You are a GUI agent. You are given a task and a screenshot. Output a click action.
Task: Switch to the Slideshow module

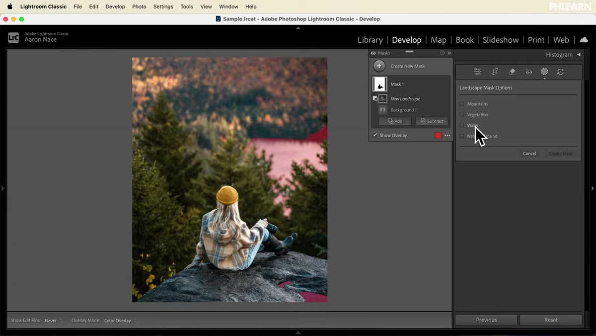click(x=501, y=40)
